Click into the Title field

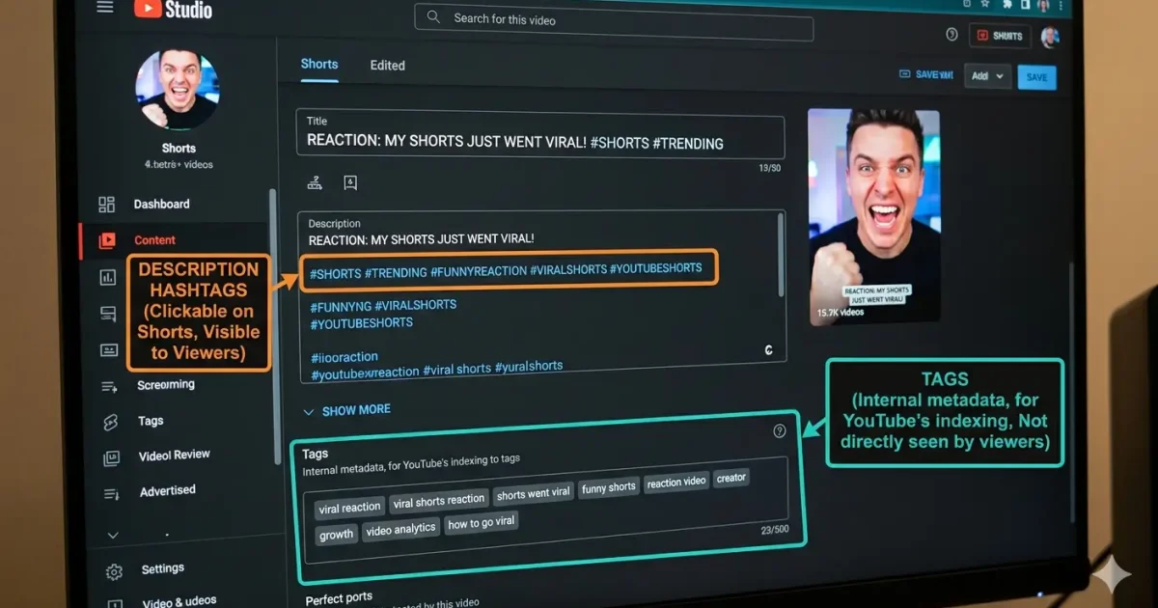point(540,134)
